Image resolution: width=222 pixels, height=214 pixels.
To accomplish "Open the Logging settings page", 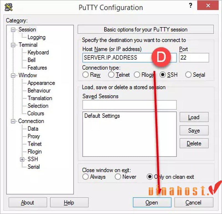I will (x=36, y=37).
